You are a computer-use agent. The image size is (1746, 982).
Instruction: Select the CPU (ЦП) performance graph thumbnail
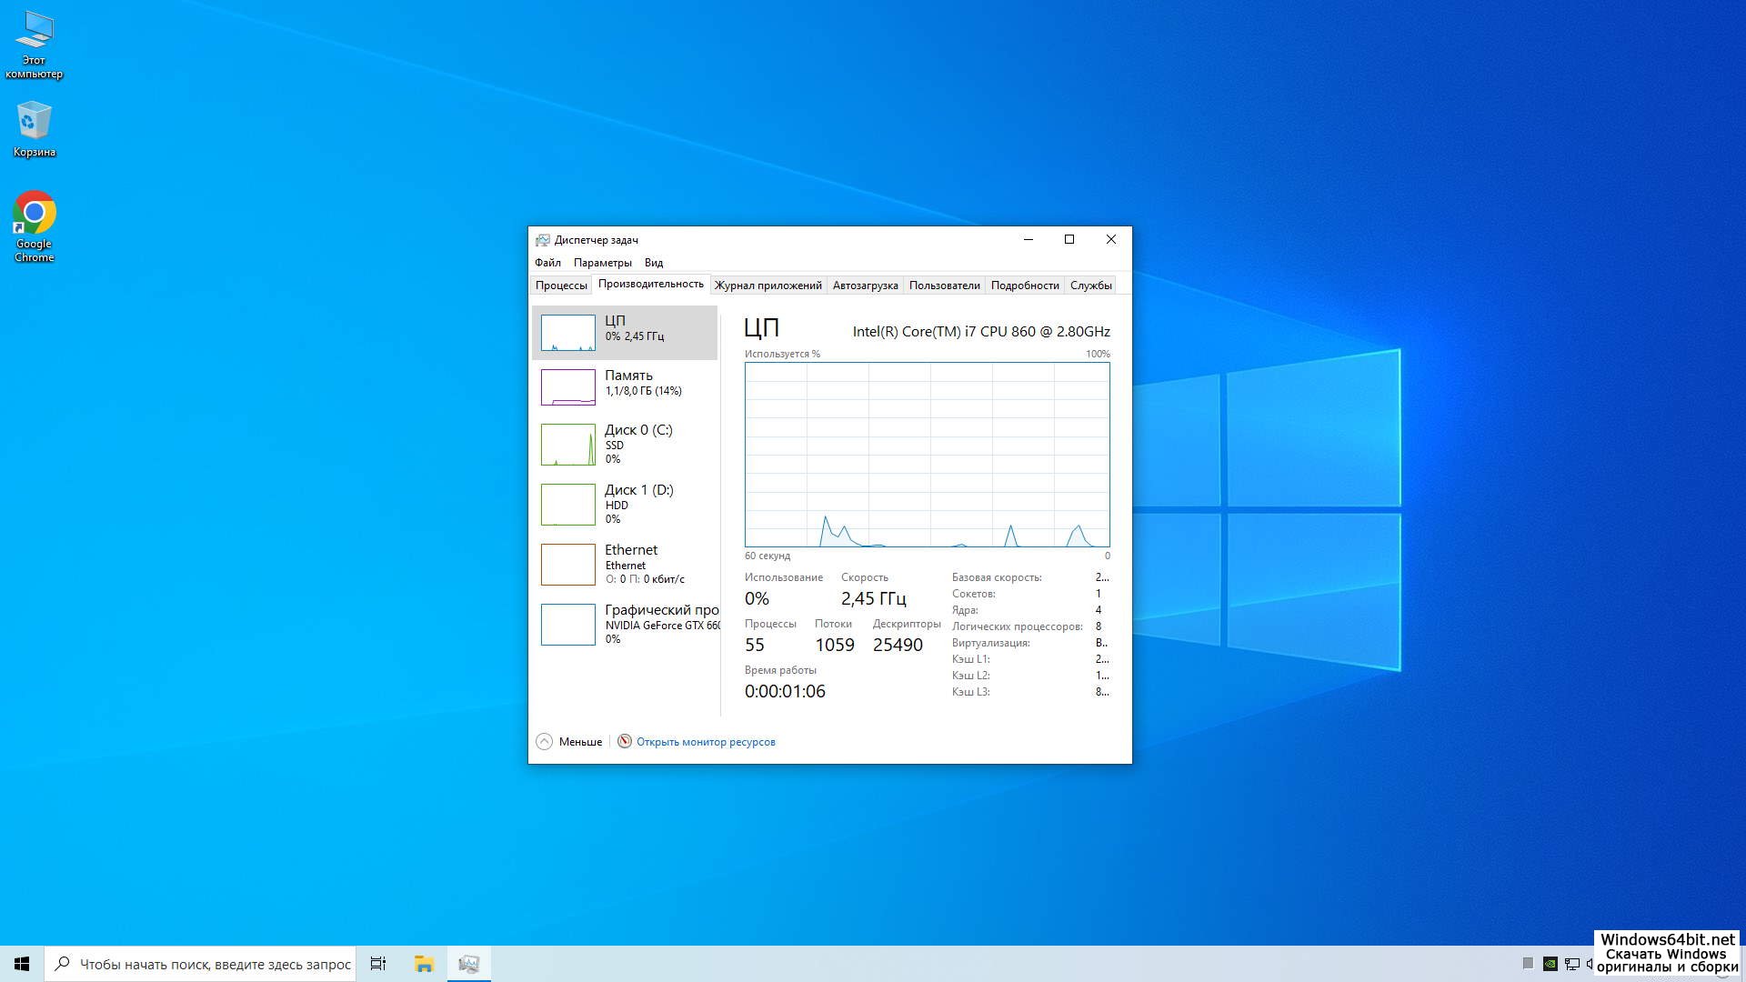[x=568, y=333]
